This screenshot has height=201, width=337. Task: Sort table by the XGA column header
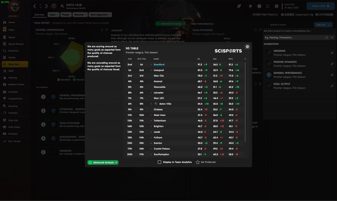215,59
